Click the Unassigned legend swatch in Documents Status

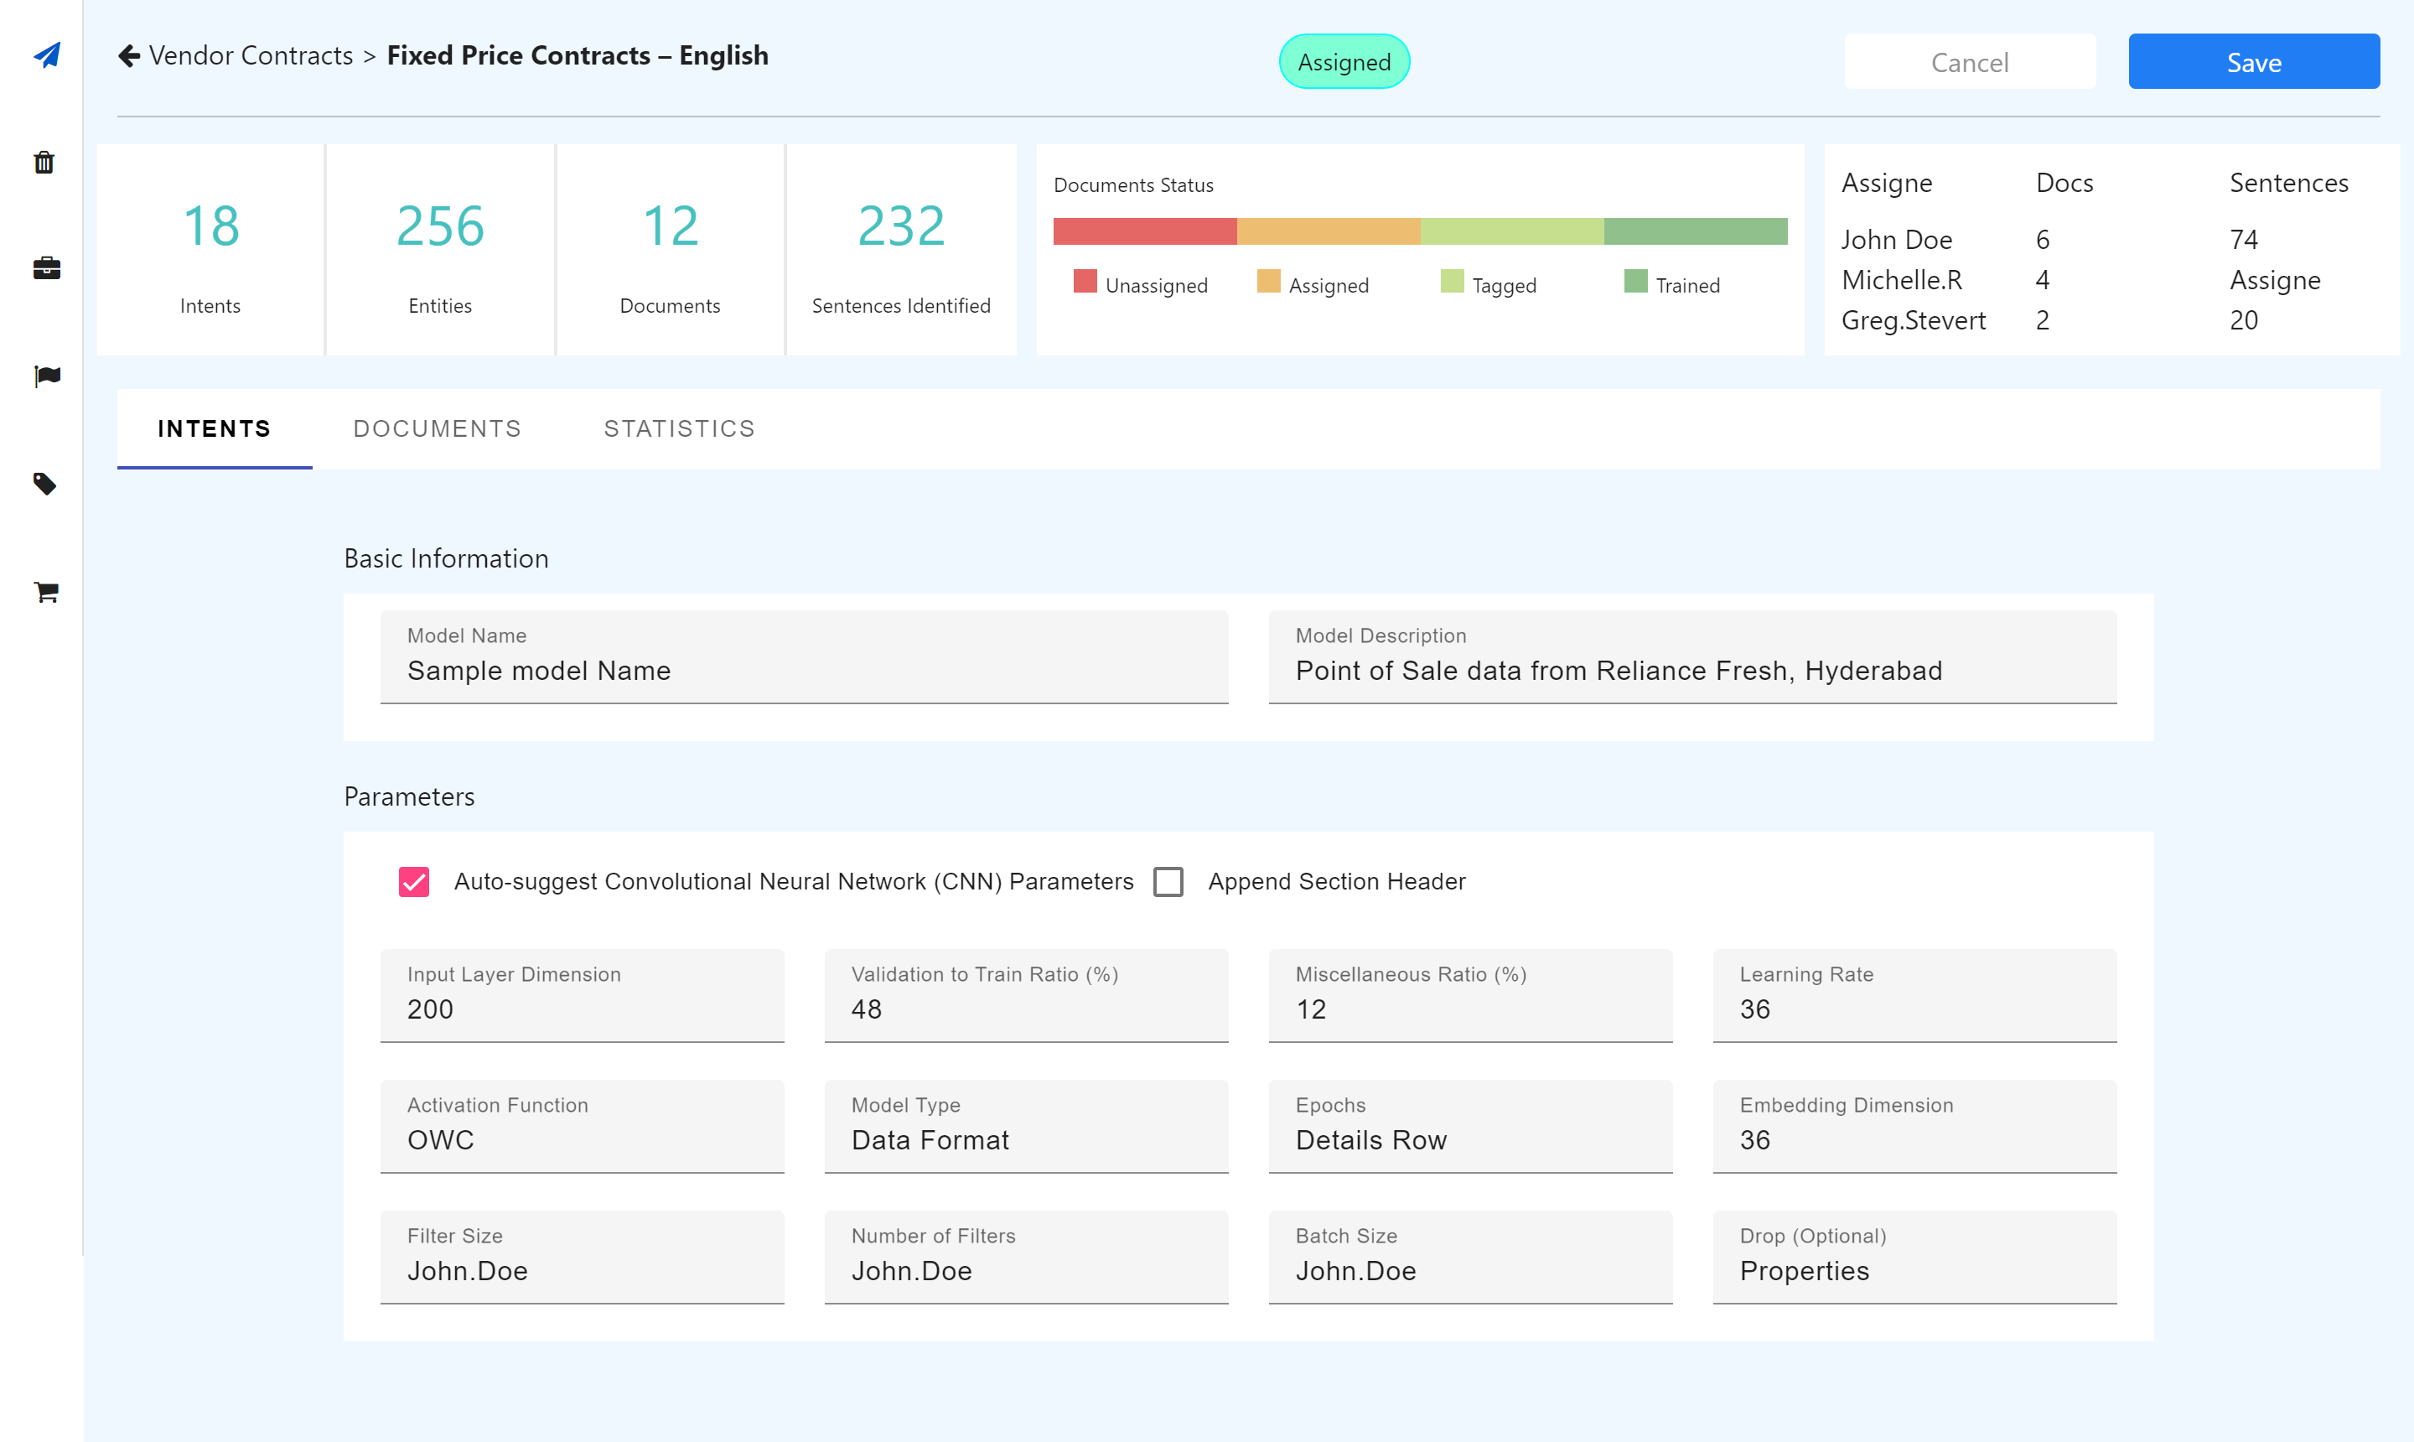[x=1084, y=283]
